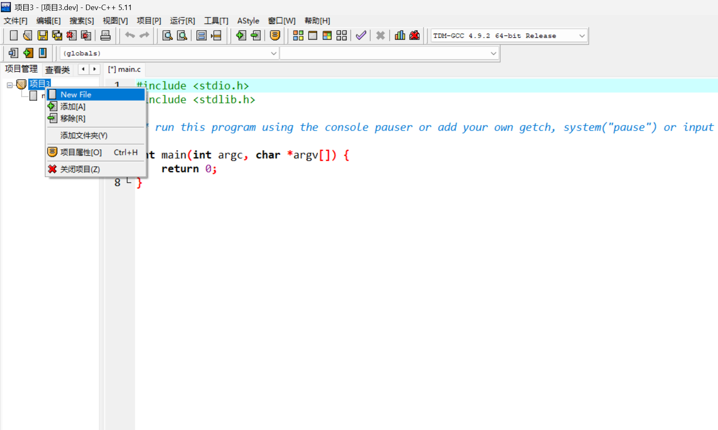
Task: Click the Delete Profiling Information icon
Action: click(414, 36)
